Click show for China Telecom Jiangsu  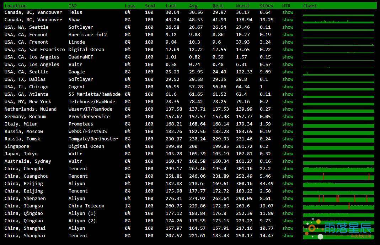[x=288, y=206]
